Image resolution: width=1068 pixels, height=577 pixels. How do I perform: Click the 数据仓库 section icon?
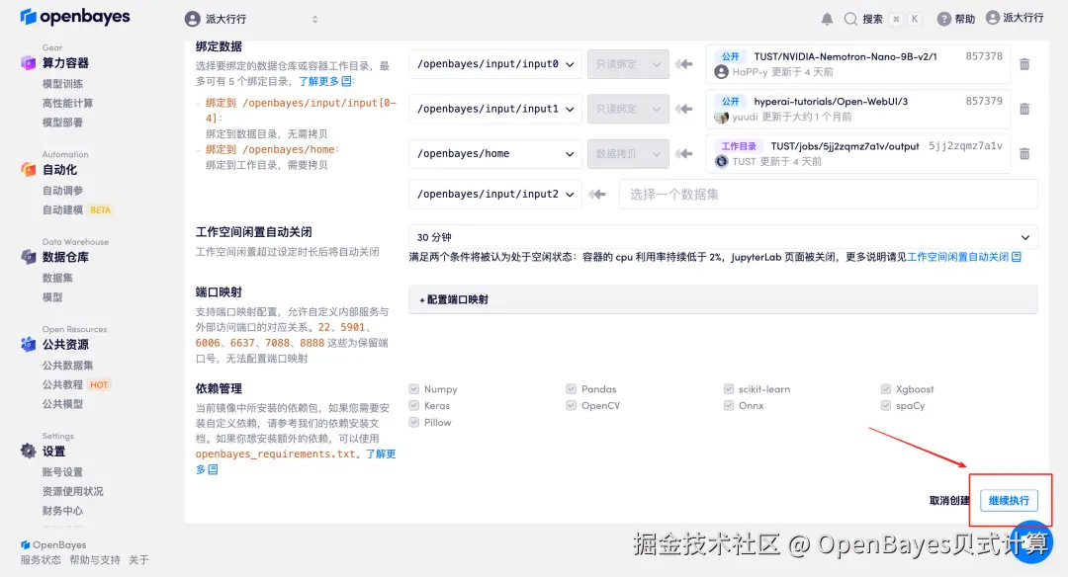coord(28,257)
